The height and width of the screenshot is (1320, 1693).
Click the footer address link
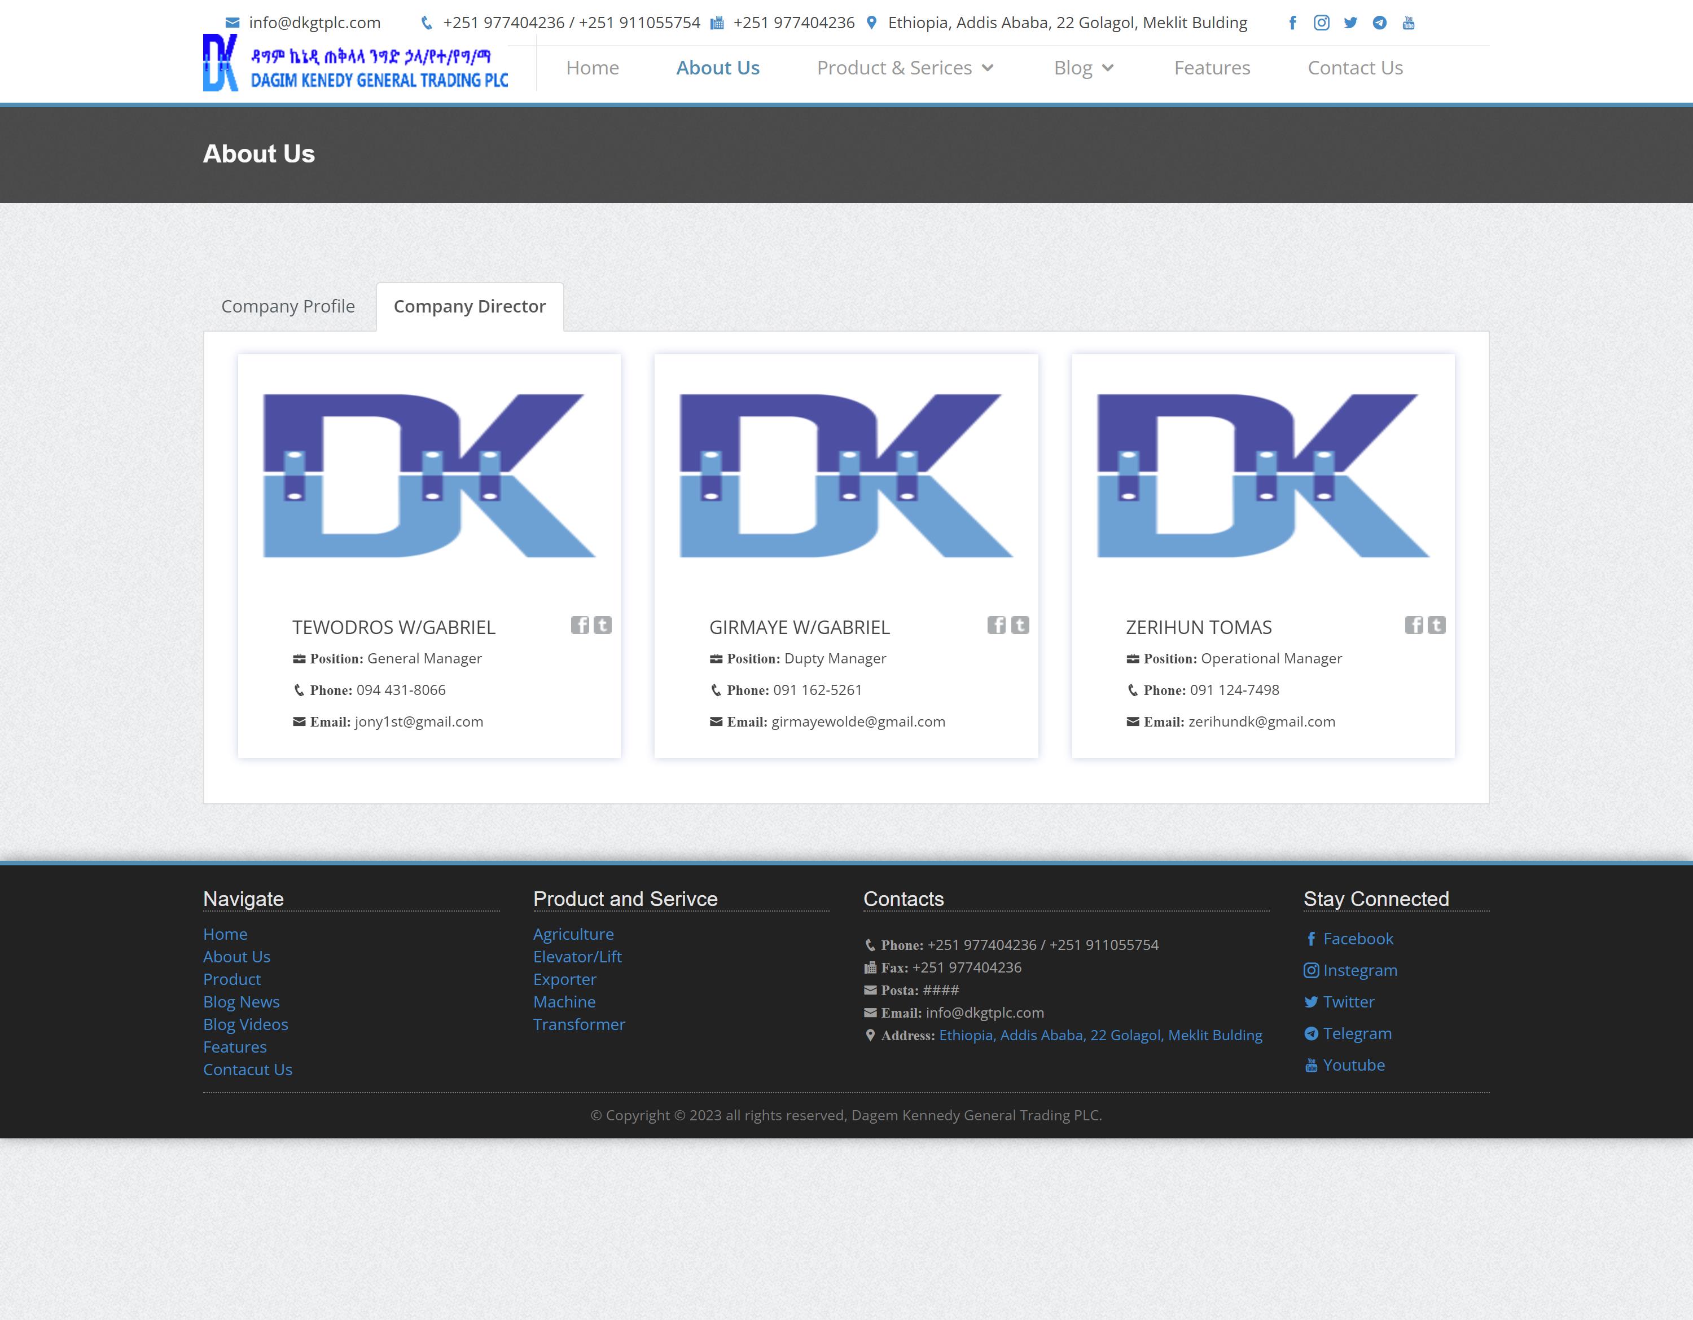tap(1100, 1036)
